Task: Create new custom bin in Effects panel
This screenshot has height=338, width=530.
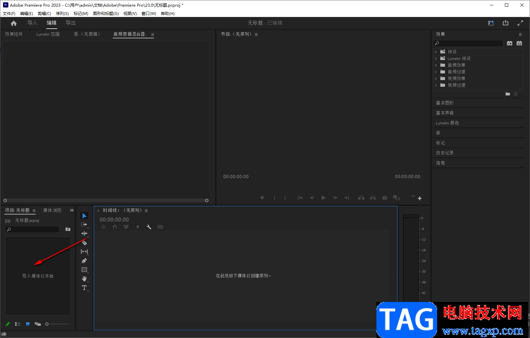Action: coord(508,94)
